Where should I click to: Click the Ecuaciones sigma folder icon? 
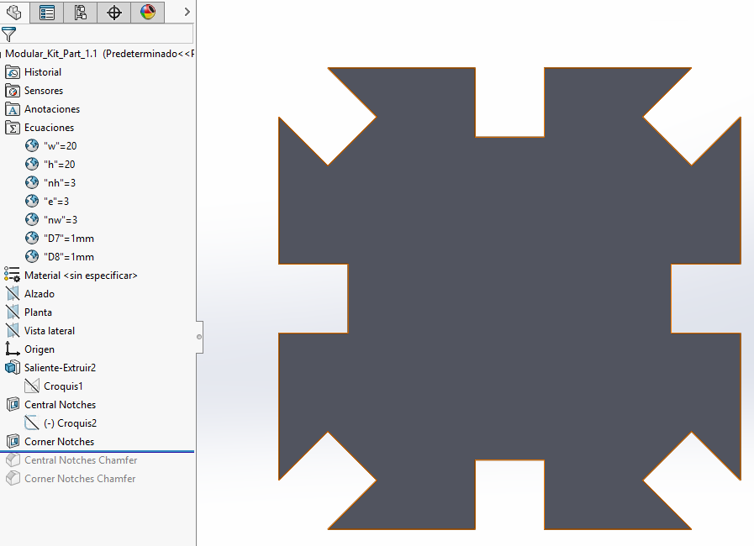click(x=13, y=128)
